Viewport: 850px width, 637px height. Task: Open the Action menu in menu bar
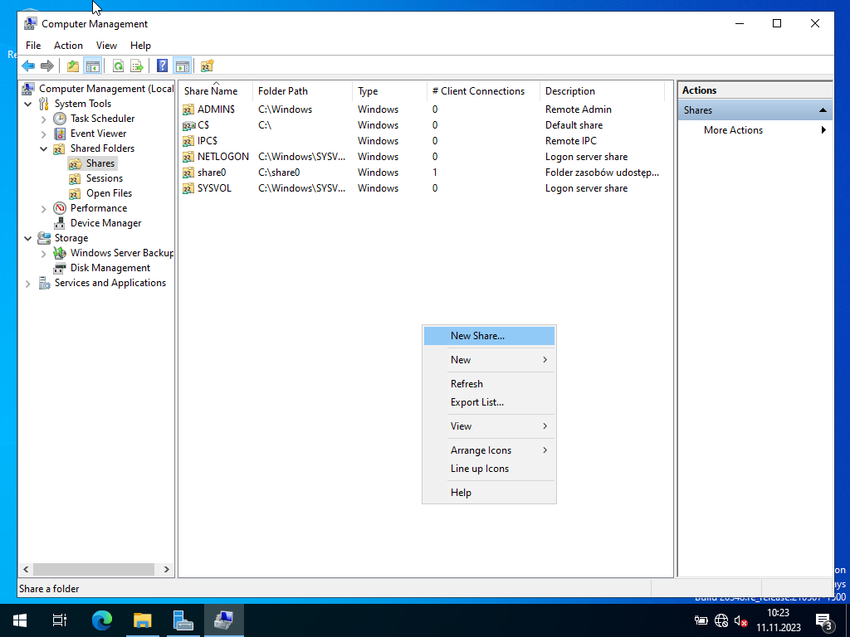tap(68, 46)
